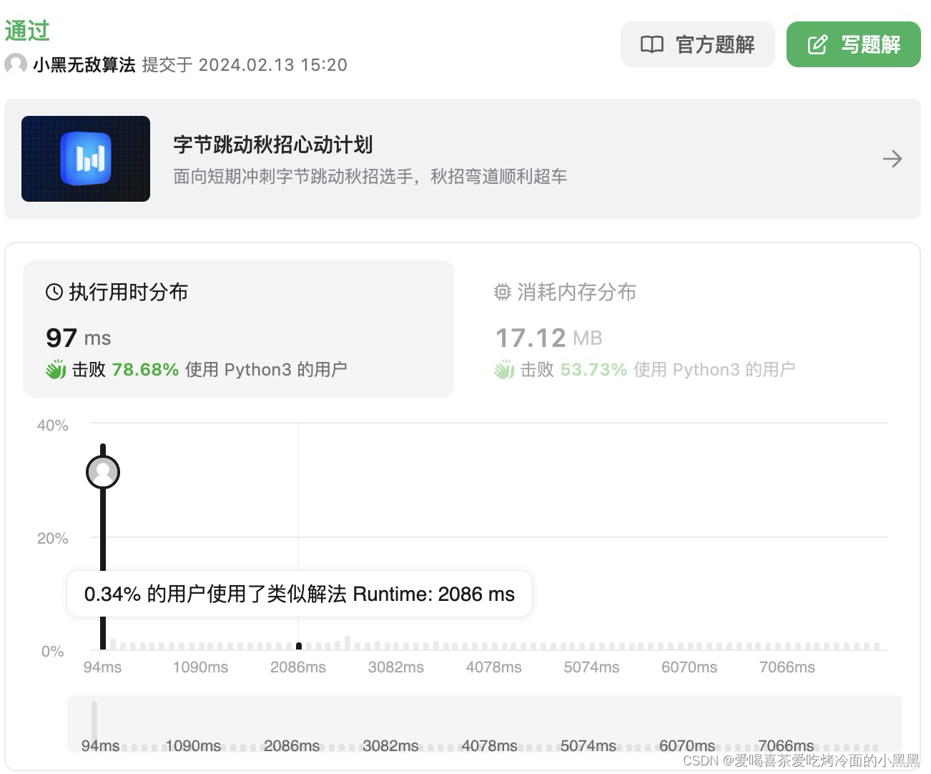Screen dimensions: 931x774
Task: Click the arrow on the study plan banner
Action: point(892,159)
